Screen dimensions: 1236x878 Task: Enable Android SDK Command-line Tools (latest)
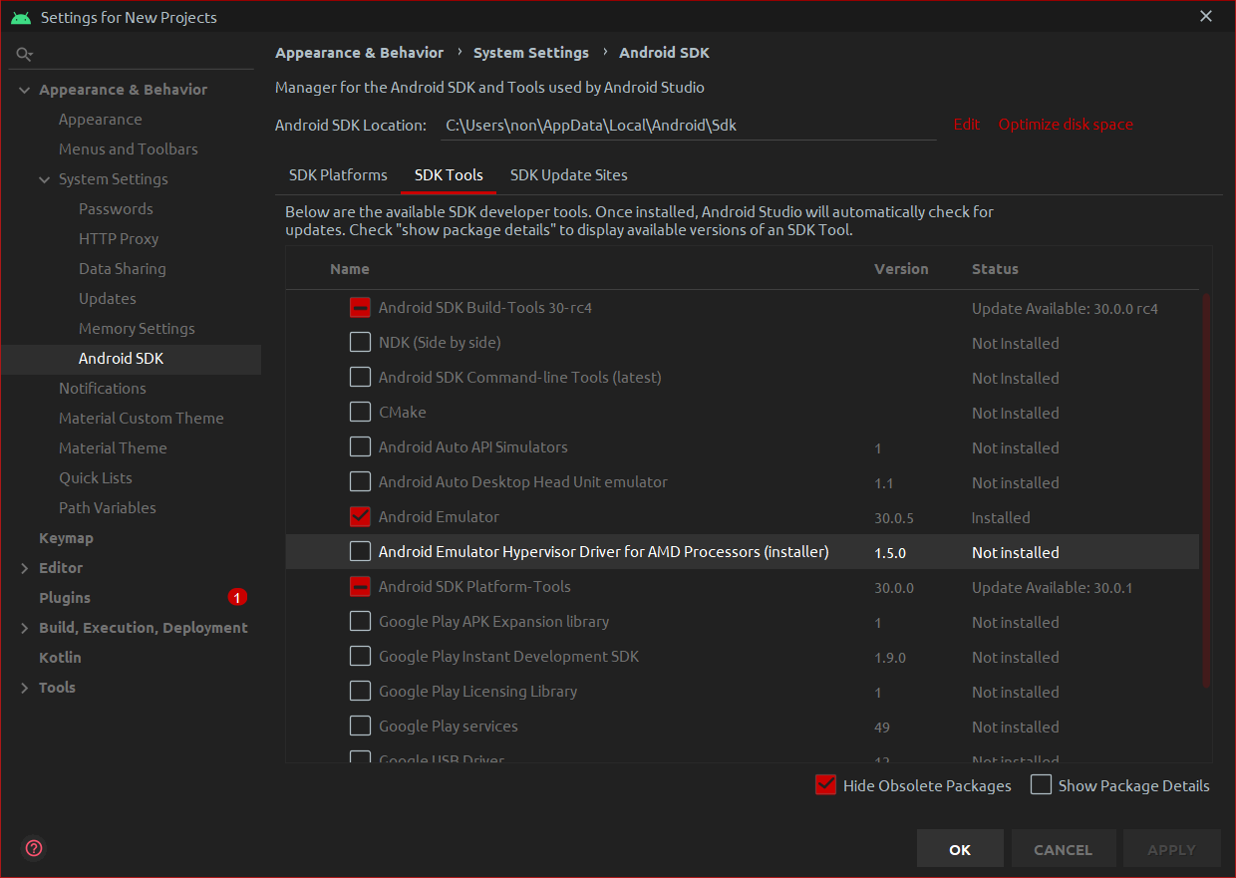(x=360, y=378)
